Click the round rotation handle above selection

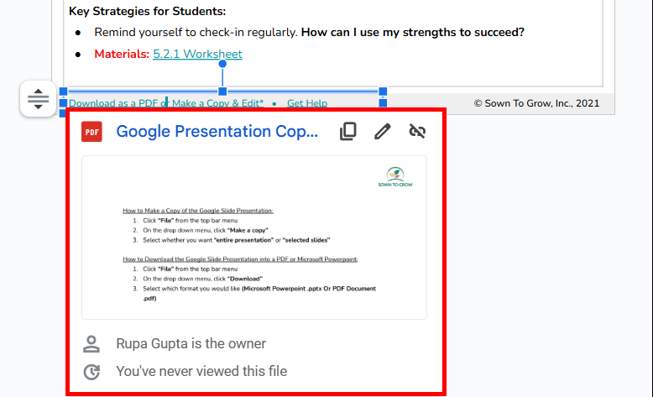coord(222,64)
